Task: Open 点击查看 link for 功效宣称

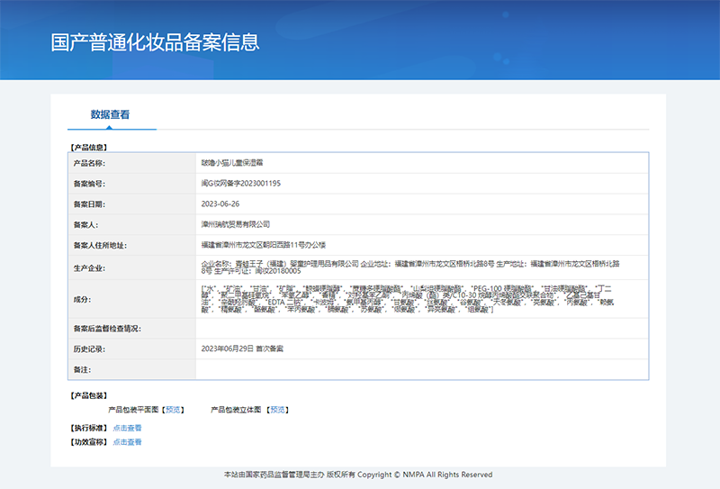Action: click(127, 442)
